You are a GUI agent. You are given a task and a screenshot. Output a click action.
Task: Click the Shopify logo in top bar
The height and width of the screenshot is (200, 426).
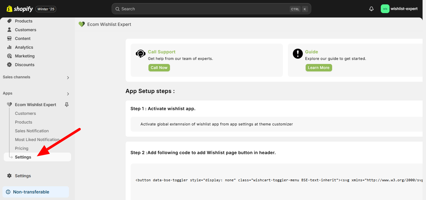pos(20,9)
